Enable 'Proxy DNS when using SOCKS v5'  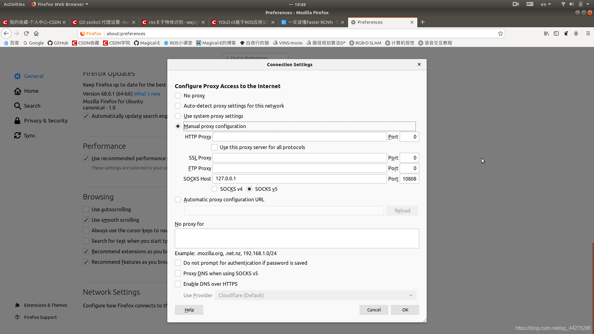click(x=178, y=273)
